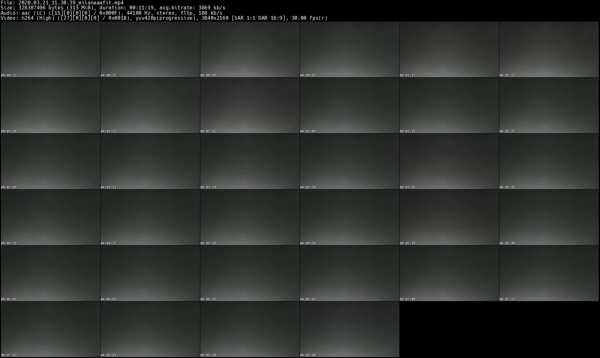Click the audio bitrate 188 kb/s
600x358 pixels.
(x=210, y=13)
